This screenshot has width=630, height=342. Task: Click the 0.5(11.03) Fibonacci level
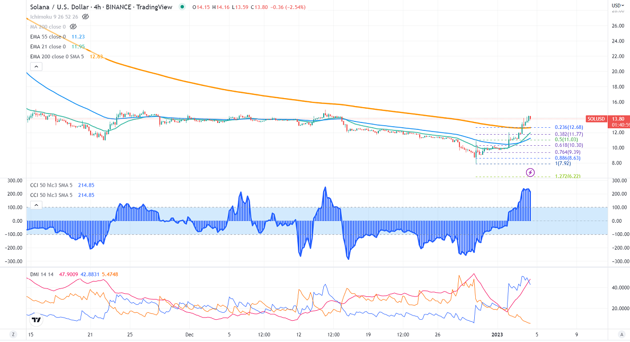(x=566, y=139)
